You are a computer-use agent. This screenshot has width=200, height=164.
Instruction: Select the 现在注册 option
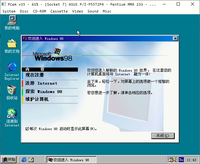click(x=50, y=76)
